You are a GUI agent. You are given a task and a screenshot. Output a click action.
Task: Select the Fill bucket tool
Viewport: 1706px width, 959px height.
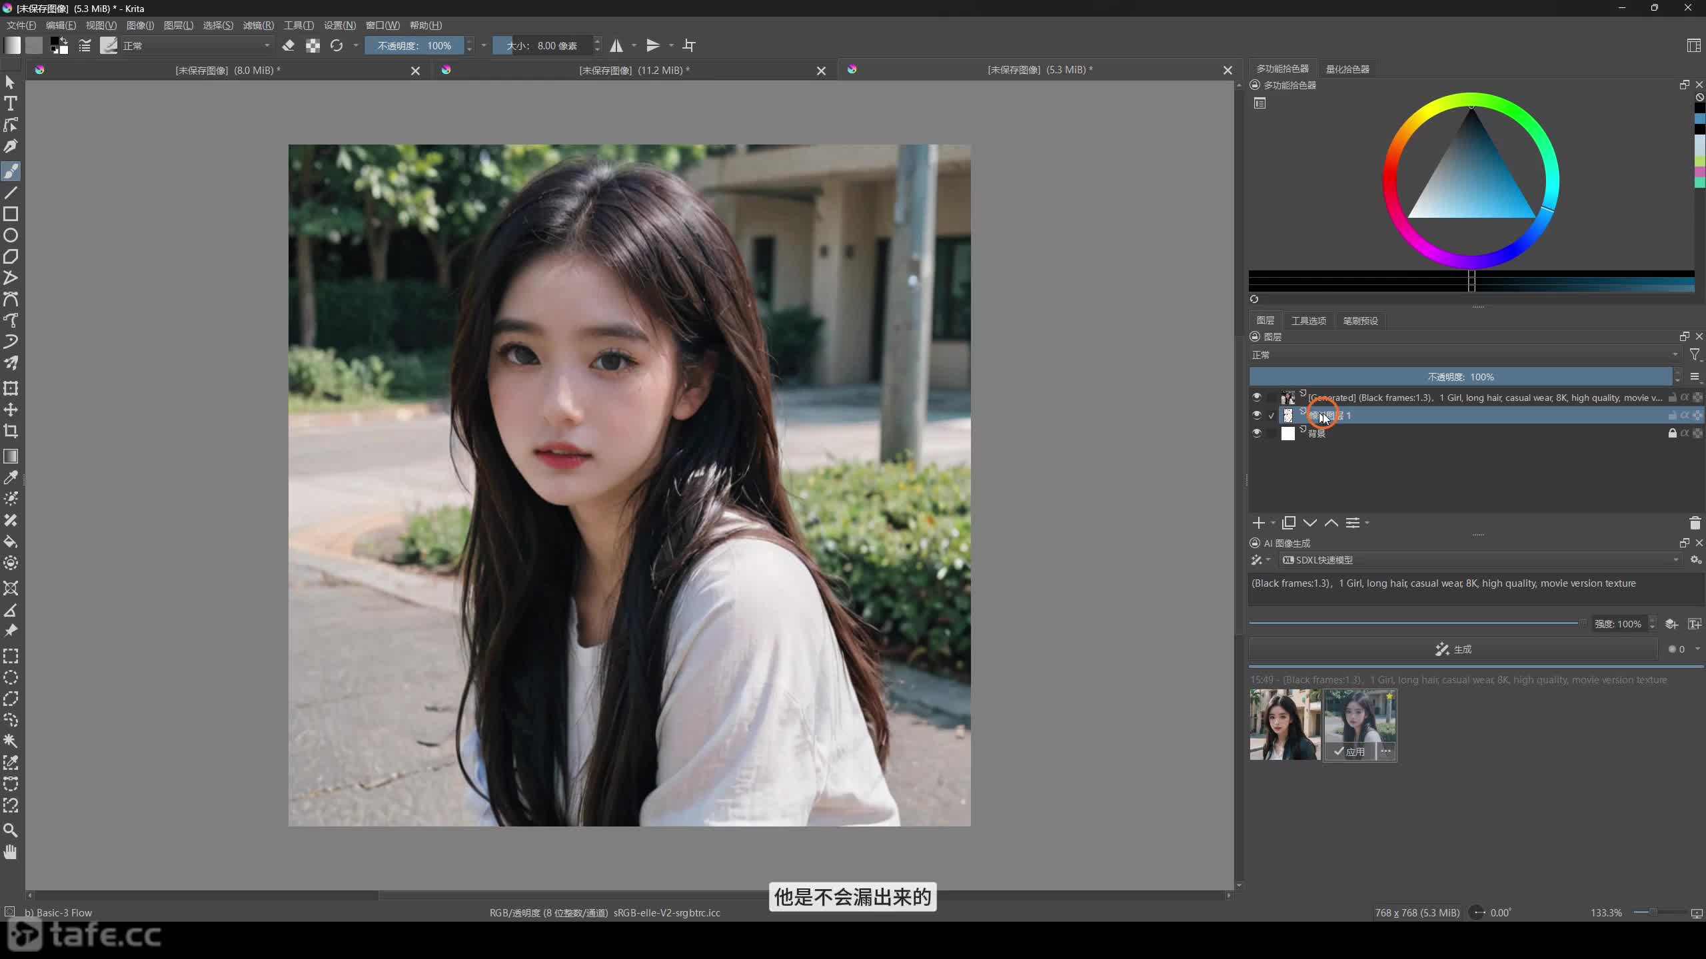click(x=11, y=541)
